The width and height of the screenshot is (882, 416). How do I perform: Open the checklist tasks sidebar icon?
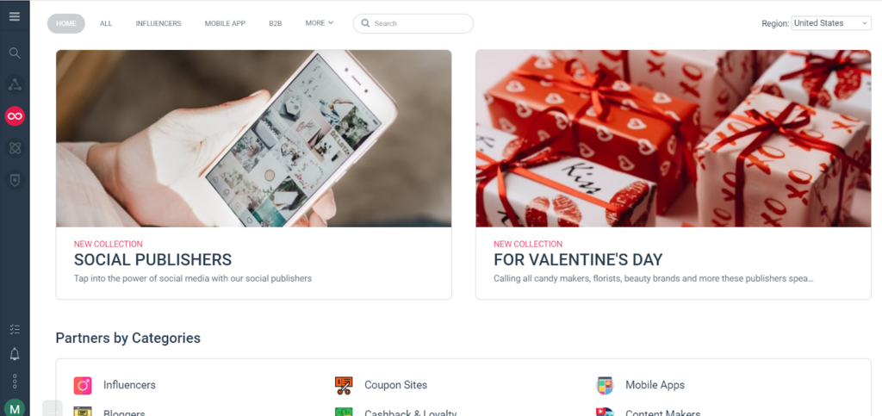click(x=15, y=329)
